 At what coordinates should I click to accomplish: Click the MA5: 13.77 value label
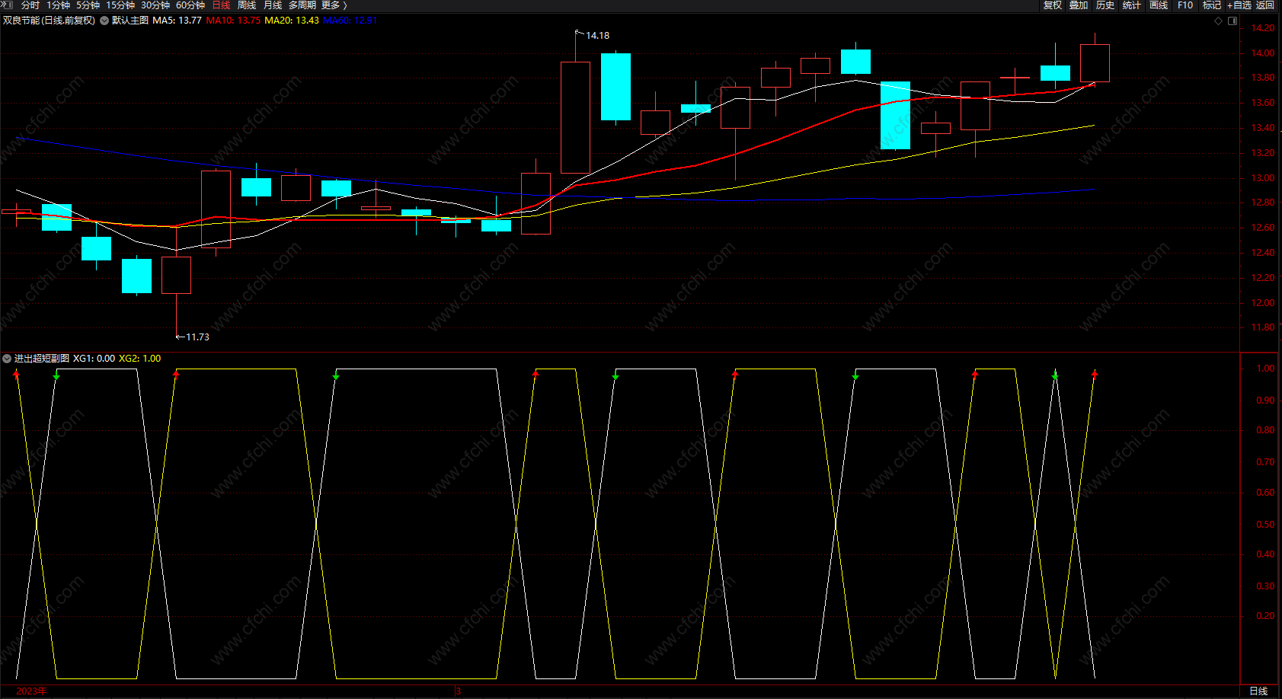177,21
